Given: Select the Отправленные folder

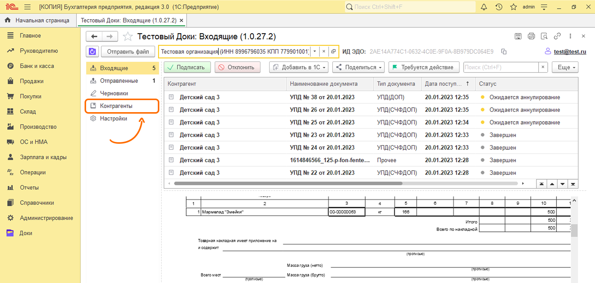Looking at the screenshot, I should pos(122,81).
